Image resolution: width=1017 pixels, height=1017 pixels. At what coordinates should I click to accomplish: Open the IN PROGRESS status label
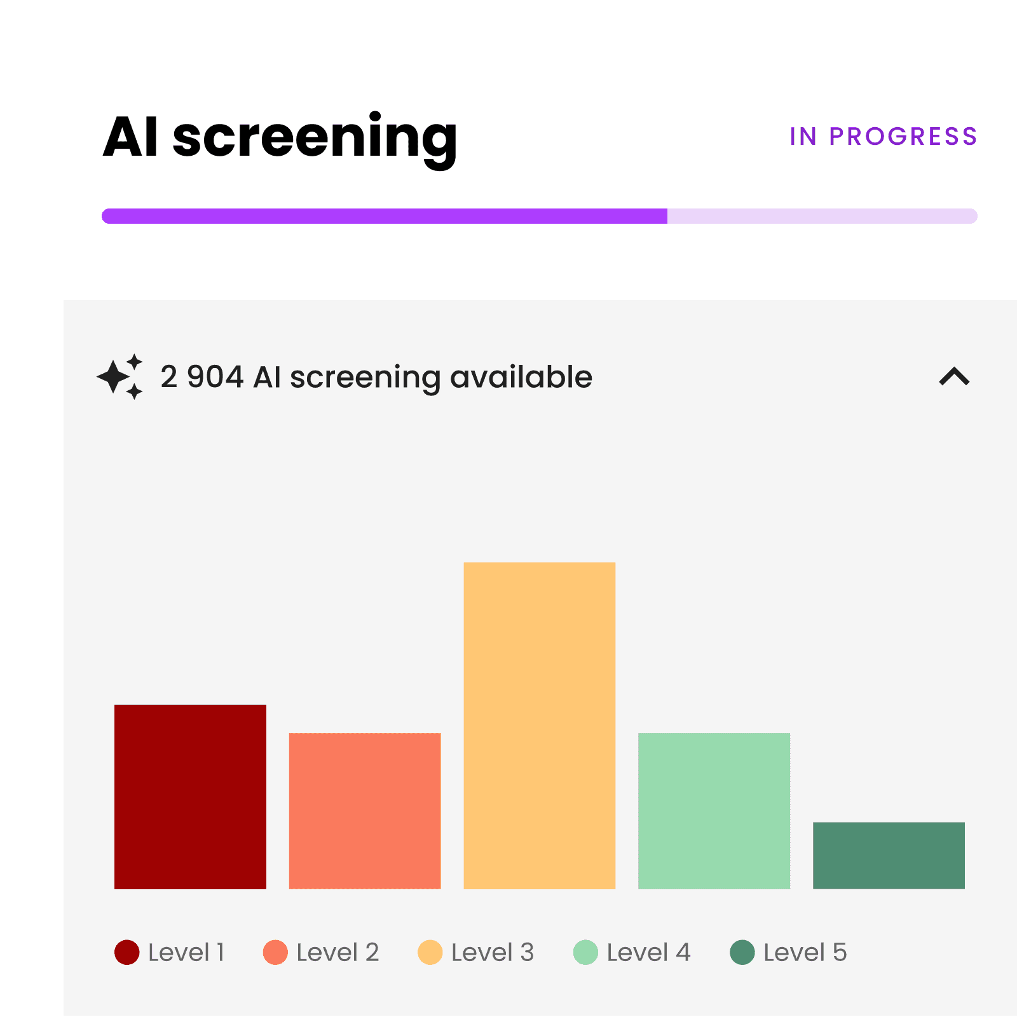pos(882,137)
